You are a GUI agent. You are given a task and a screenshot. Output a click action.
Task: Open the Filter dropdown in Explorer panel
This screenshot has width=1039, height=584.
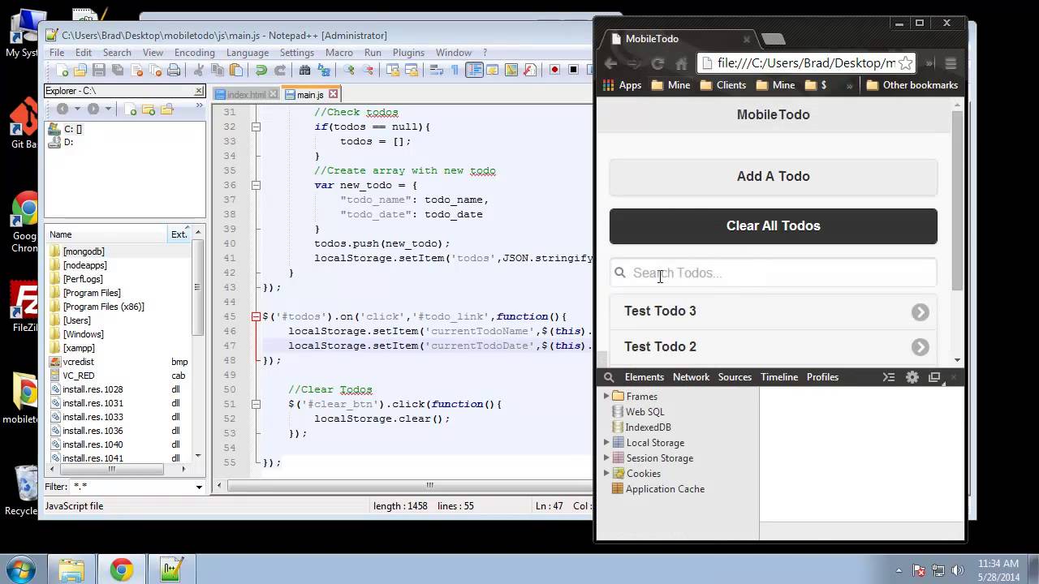pyautogui.click(x=199, y=487)
